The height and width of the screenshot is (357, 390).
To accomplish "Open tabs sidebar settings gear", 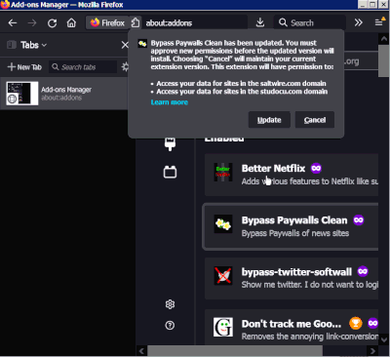I will point(125,67).
